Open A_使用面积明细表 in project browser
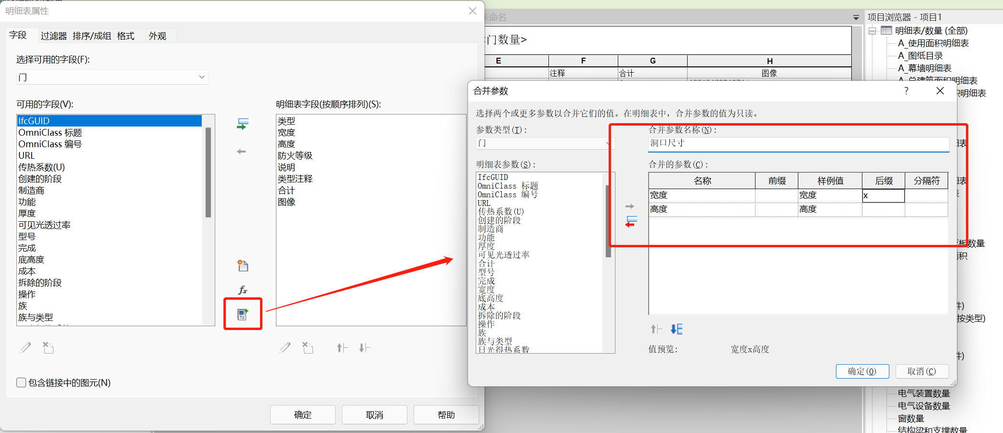Viewport: 1003px width, 433px height. coord(933,43)
